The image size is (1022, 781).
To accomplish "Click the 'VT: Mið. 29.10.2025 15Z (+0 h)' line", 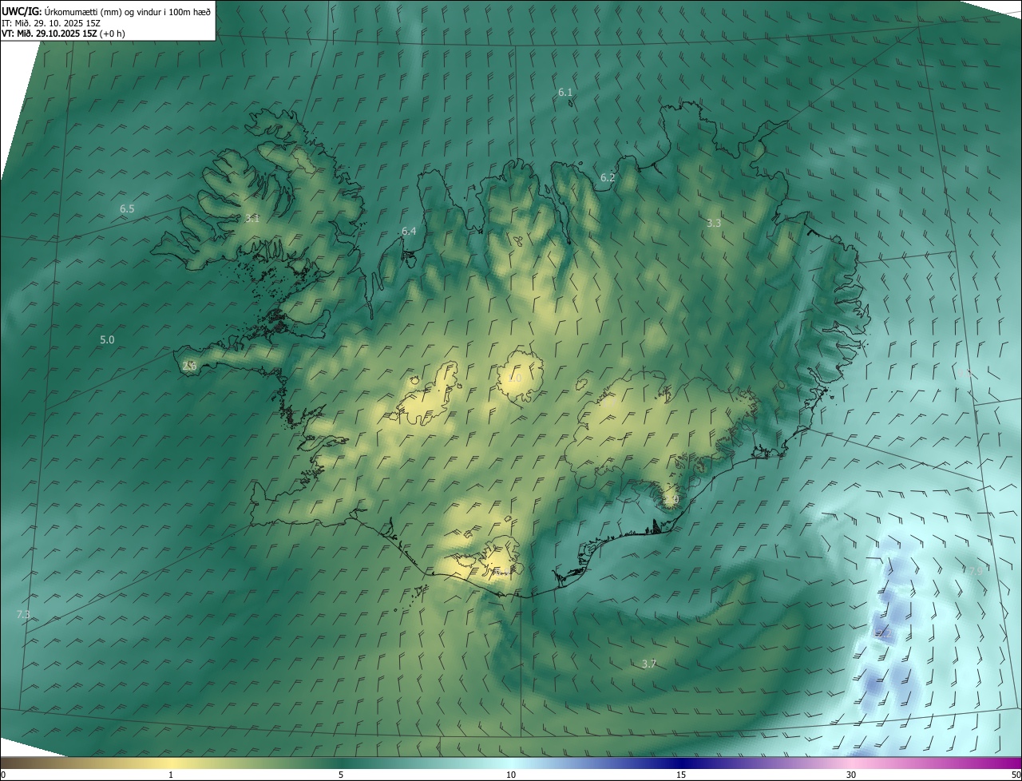I will [x=64, y=34].
